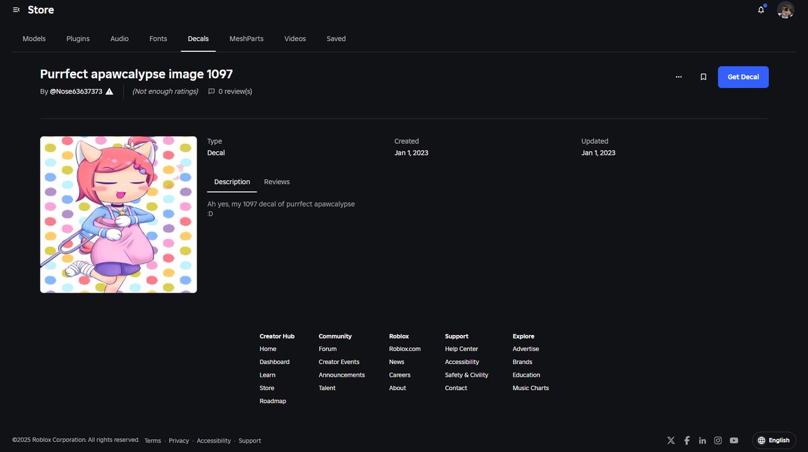The width and height of the screenshot is (808, 452).
Task: Open the Help Center footer link
Action: (462, 349)
